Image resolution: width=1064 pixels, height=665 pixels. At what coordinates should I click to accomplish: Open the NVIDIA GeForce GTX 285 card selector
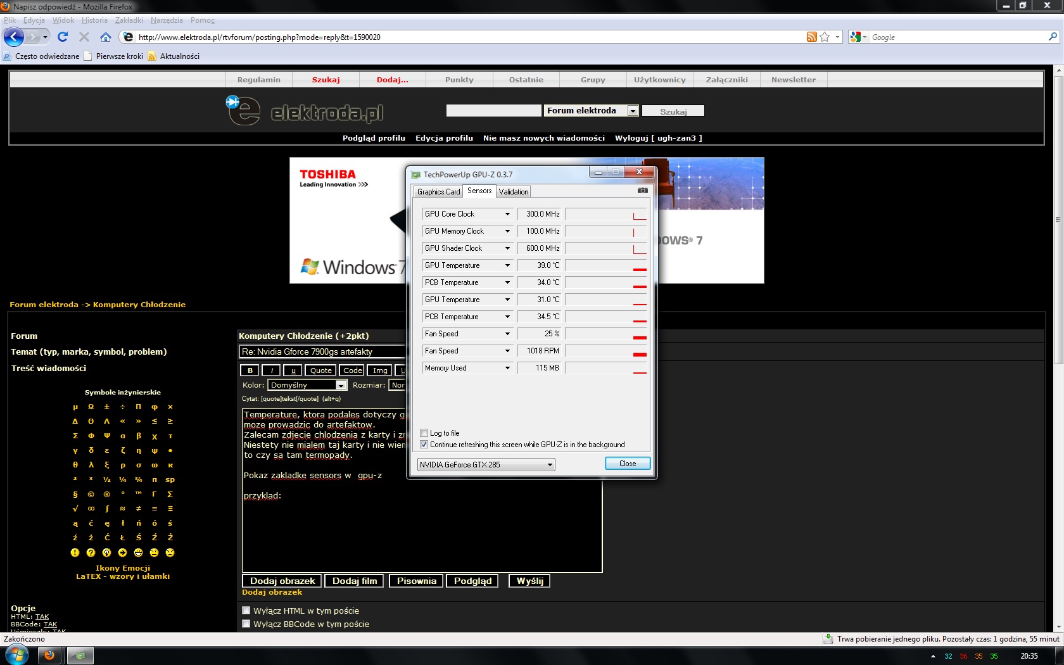pos(486,464)
